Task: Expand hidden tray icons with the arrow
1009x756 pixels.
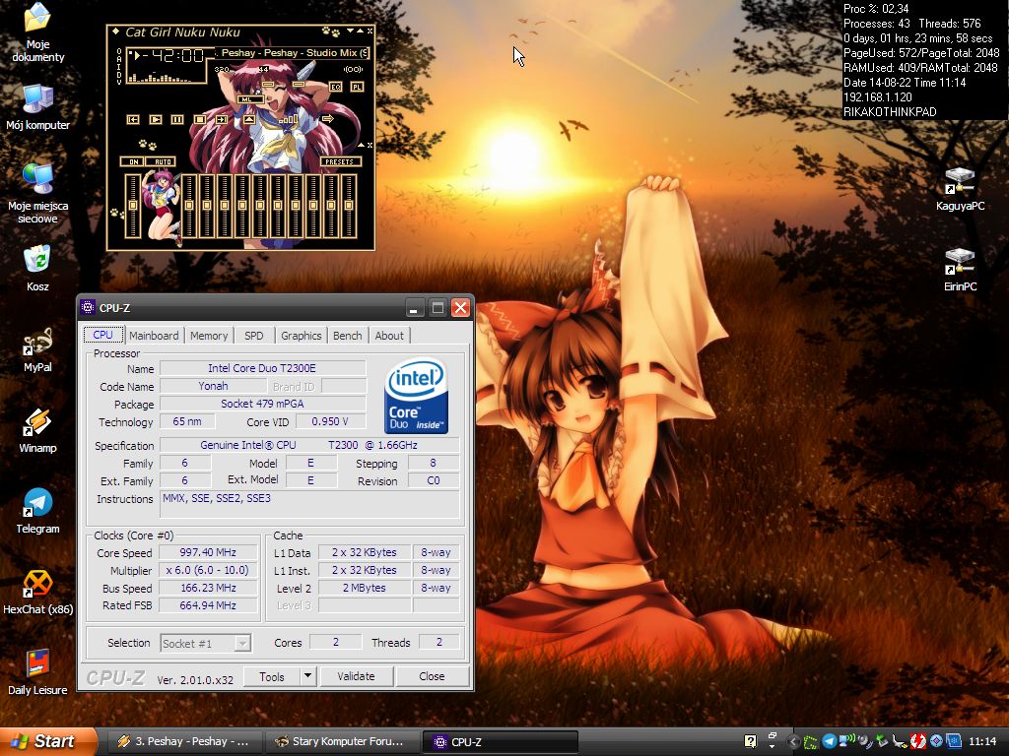Action: click(x=794, y=742)
